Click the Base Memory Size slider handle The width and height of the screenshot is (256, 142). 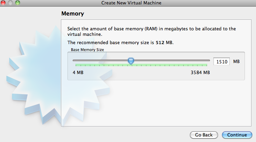click(x=131, y=61)
